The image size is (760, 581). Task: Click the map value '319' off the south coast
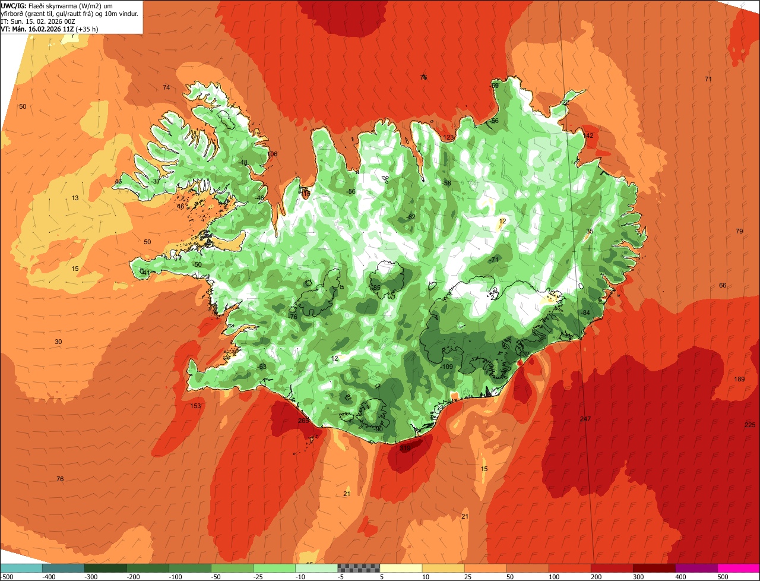coord(406,449)
